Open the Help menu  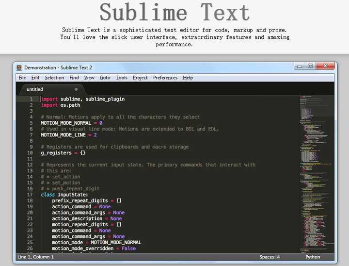coord(188,78)
